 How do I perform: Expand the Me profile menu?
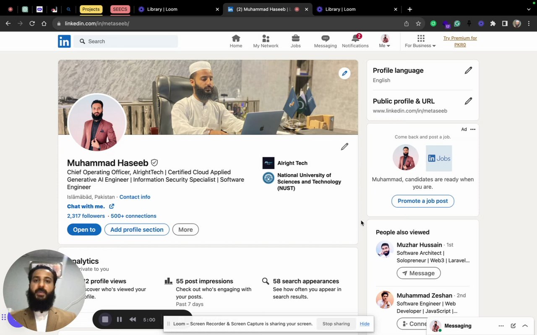(385, 41)
